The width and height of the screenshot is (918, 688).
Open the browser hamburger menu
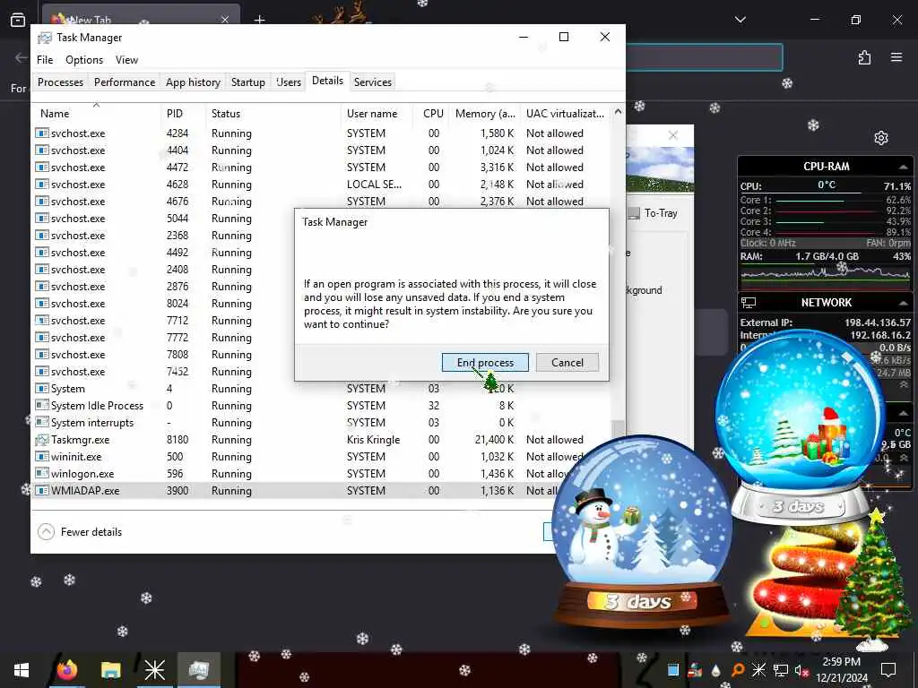coord(896,57)
